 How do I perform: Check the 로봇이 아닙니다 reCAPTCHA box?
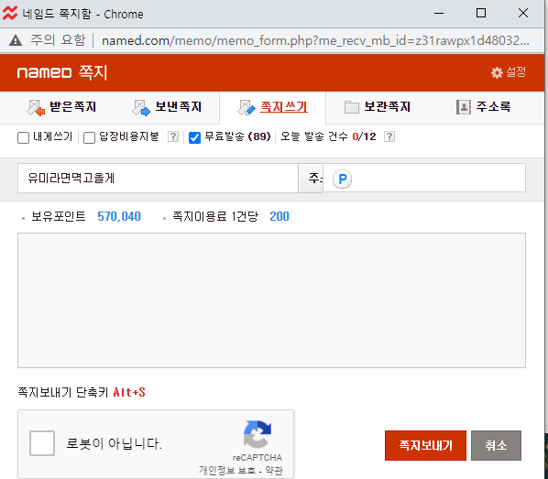click(42, 443)
